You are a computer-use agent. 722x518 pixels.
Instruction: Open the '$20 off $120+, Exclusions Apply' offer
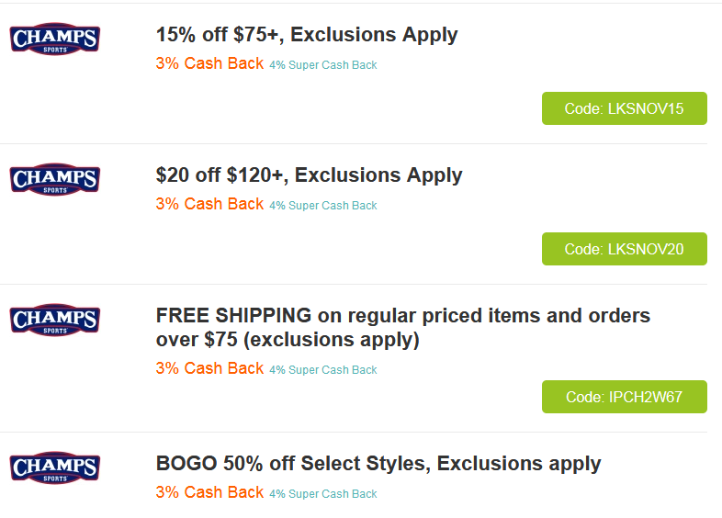pyautogui.click(x=309, y=175)
